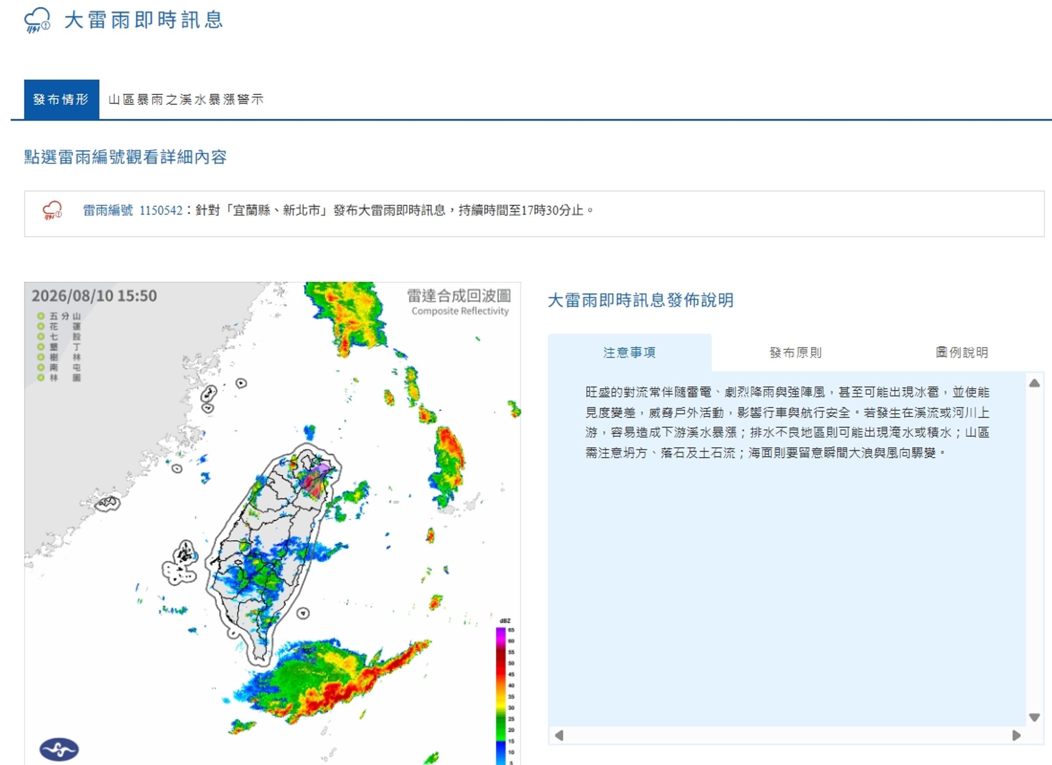
Task: Click the 大雷雨即時訊息 page title
Action: (x=144, y=21)
